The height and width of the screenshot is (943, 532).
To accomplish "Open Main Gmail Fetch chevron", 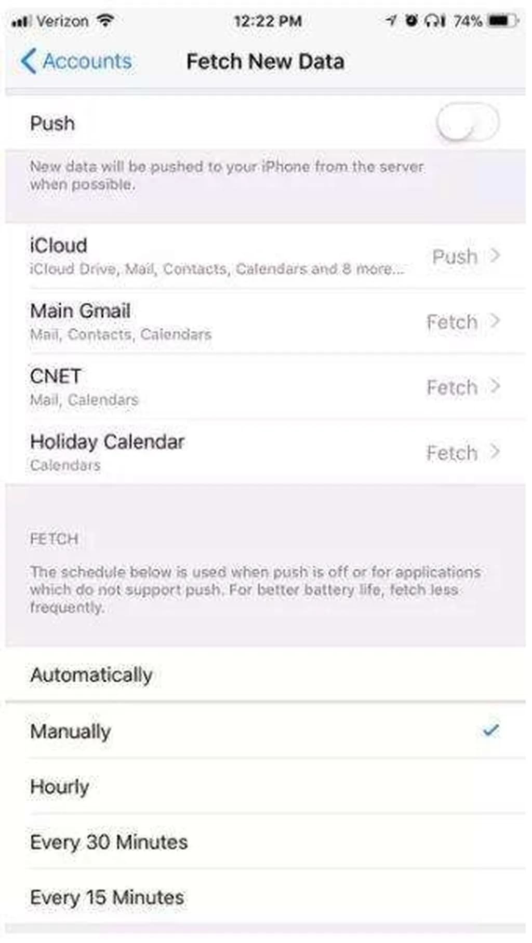I will click(495, 321).
